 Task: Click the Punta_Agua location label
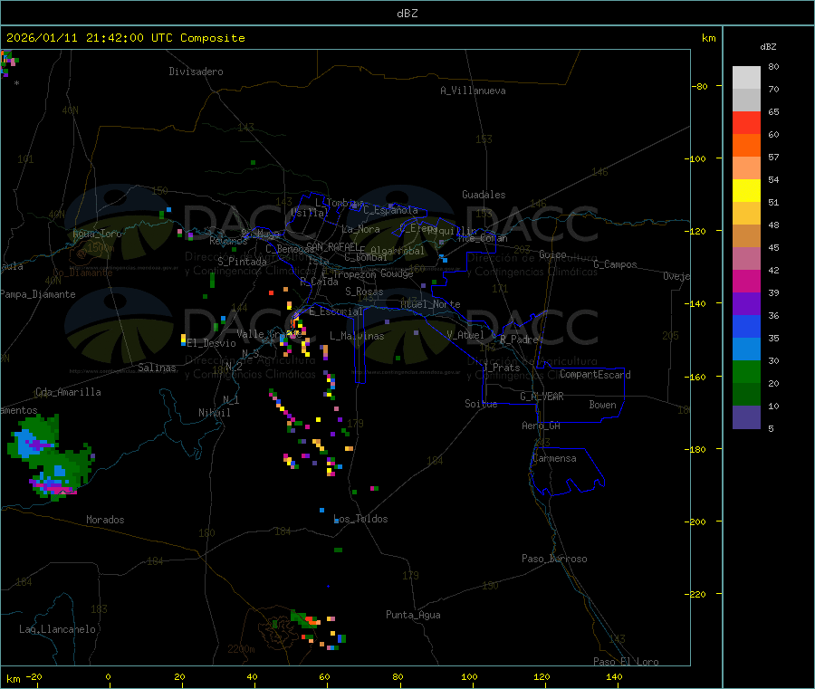(x=413, y=615)
